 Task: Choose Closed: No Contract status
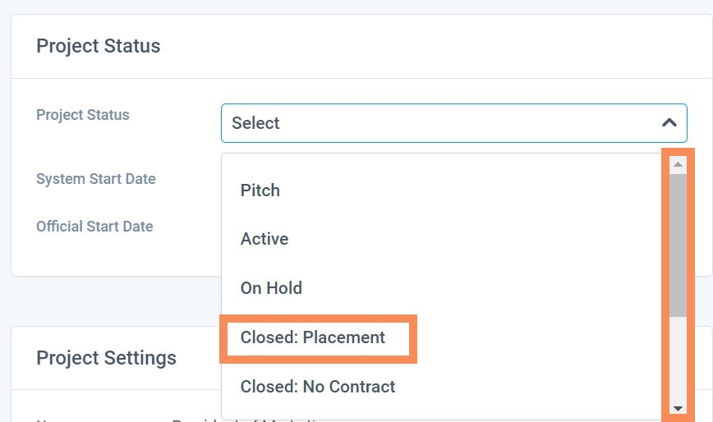318,386
